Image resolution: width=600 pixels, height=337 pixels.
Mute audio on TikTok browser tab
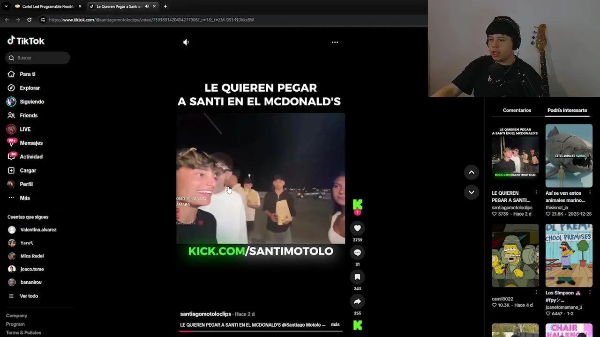coord(147,7)
